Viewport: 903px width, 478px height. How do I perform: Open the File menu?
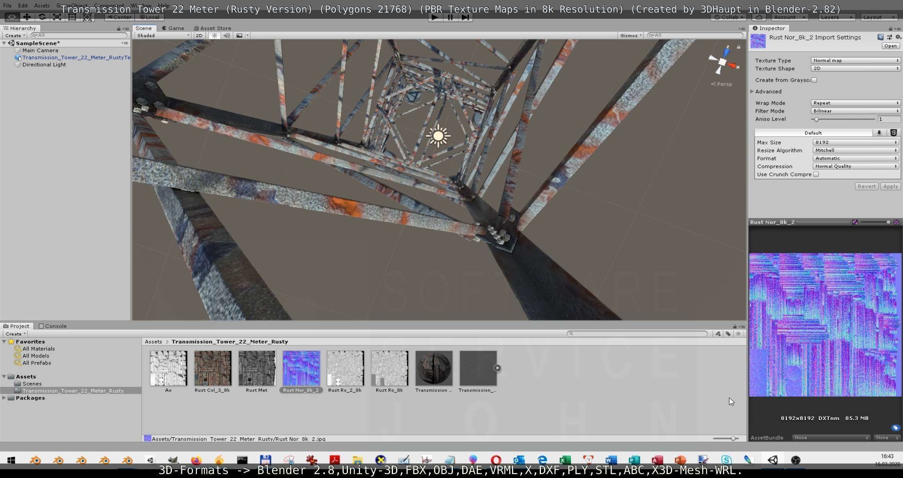pos(7,5)
